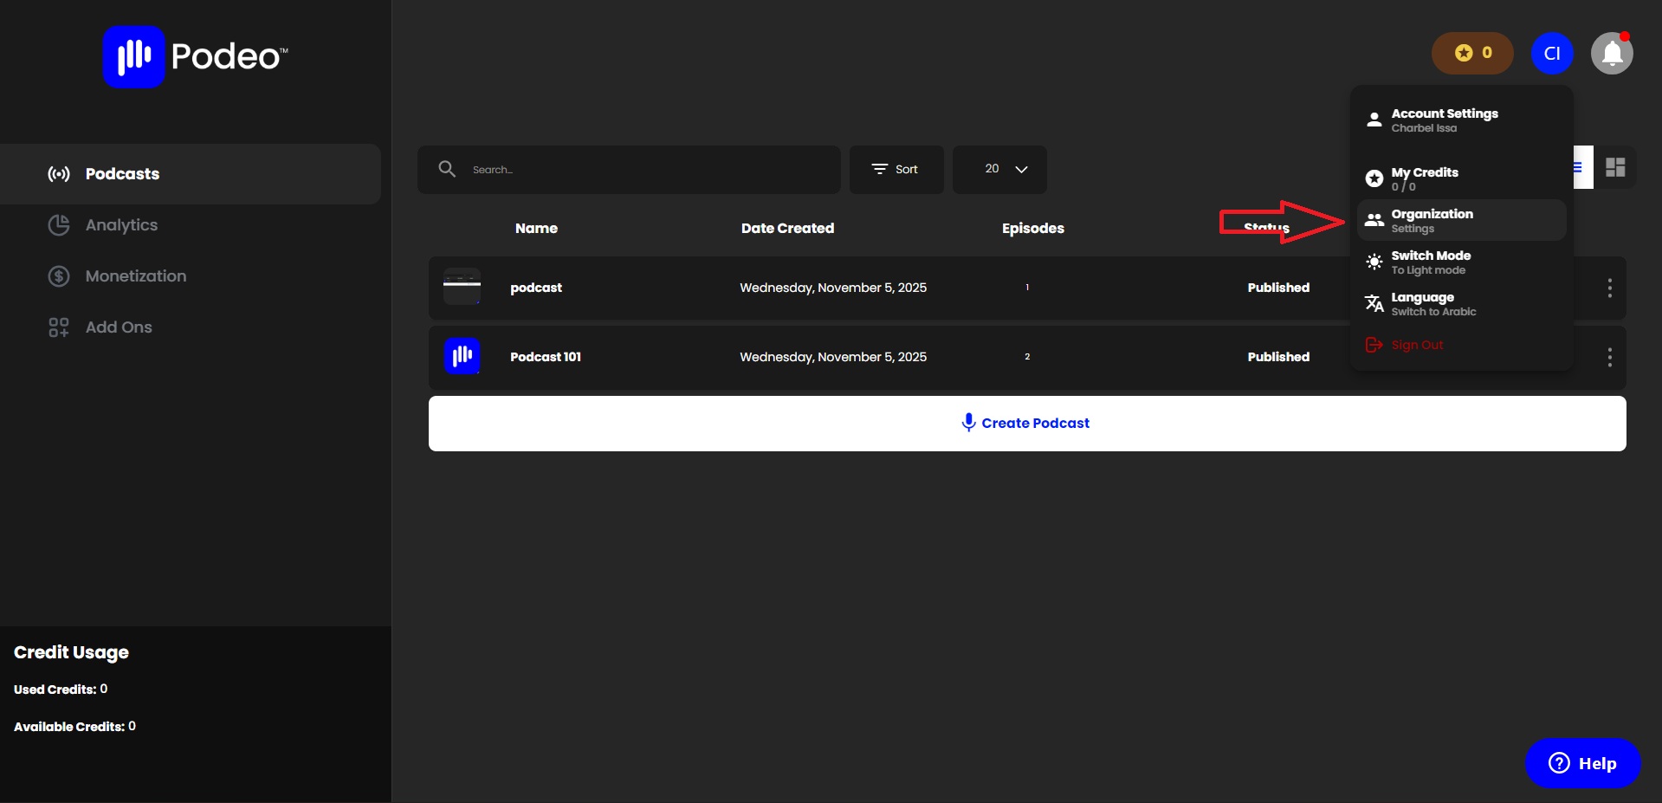Click the Create Podcast button

point(1027,424)
